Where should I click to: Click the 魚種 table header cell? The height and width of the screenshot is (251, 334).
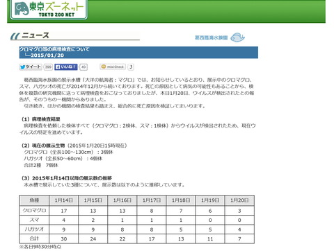34,200
